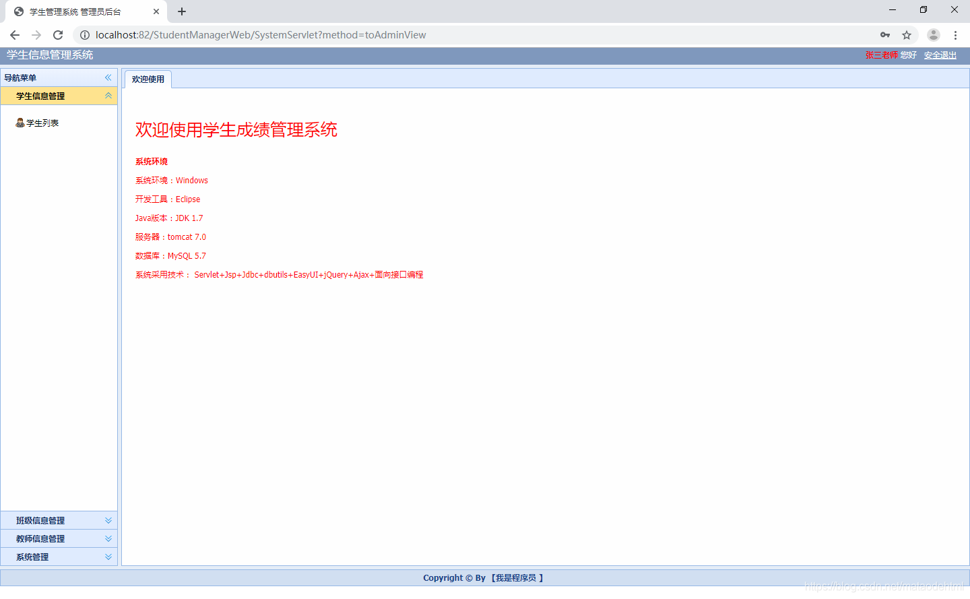
Task: Click the 导航菜单 panel title
Action: coord(20,77)
